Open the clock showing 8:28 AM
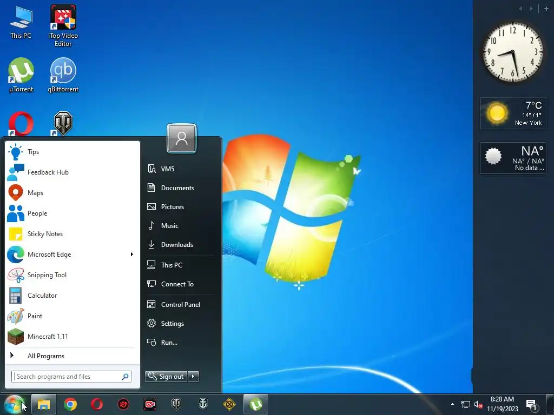 502,404
